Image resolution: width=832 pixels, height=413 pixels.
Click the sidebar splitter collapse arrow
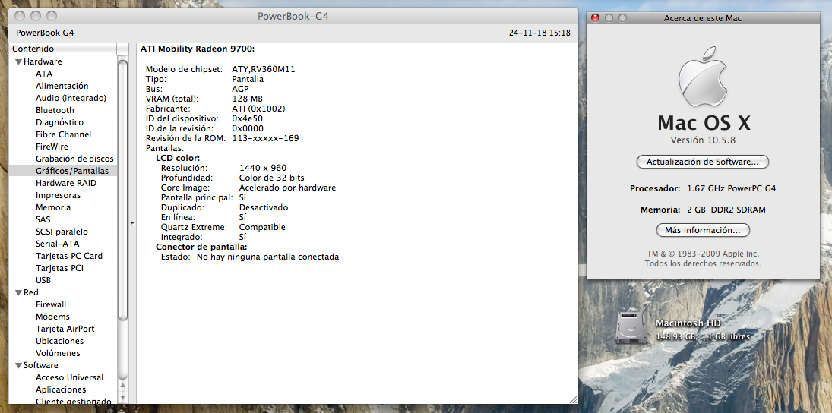132,223
